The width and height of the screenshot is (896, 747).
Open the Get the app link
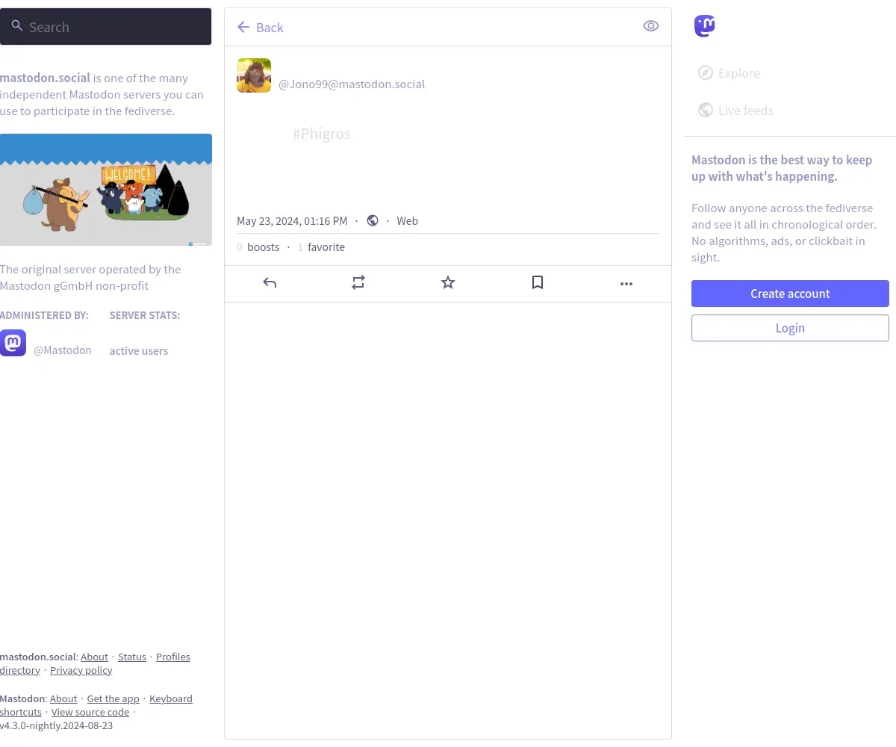(113, 698)
